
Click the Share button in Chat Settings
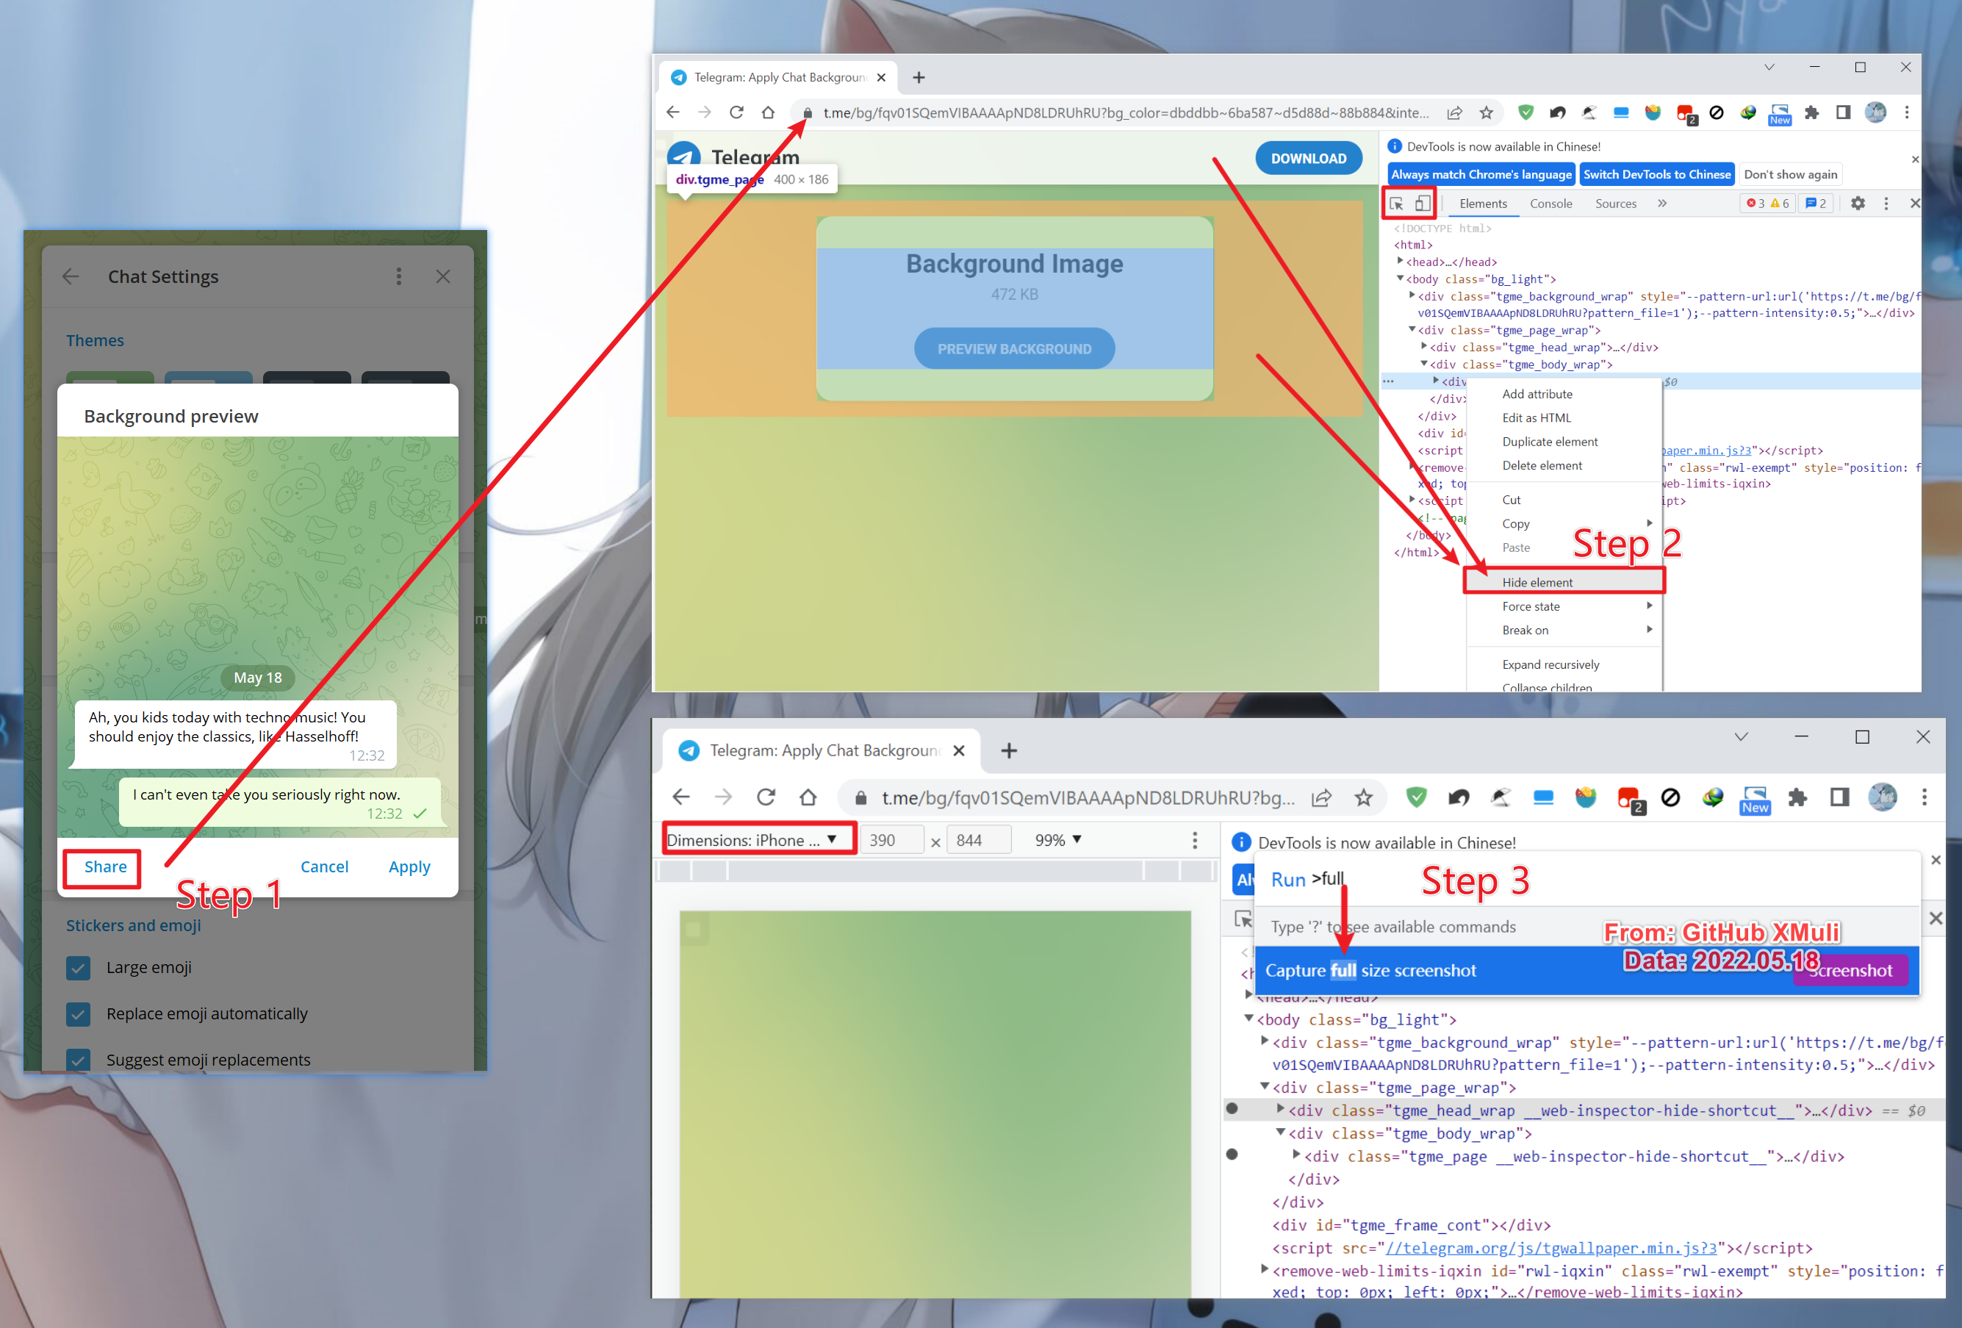(x=105, y=866)
